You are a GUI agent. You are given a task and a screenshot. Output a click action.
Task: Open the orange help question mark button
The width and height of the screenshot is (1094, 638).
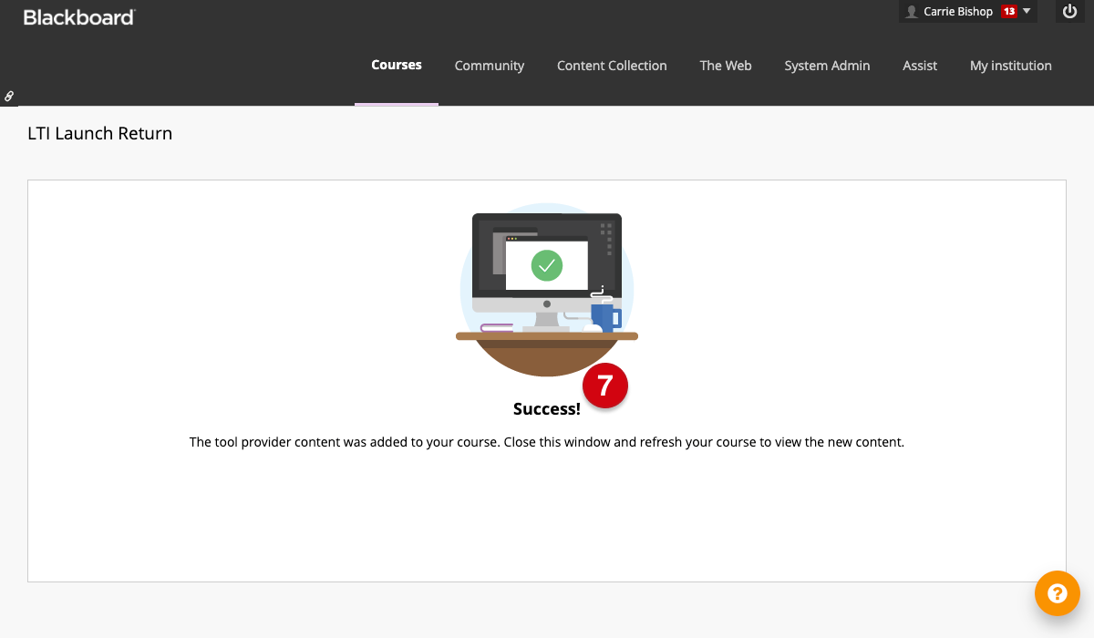pyautogui.click(x=1057, y=593)
